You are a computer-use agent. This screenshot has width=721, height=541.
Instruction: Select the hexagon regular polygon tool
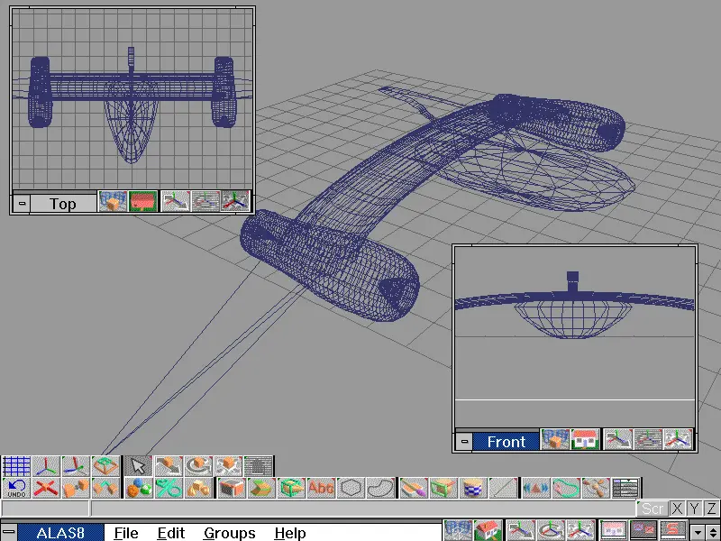[351, 488]
